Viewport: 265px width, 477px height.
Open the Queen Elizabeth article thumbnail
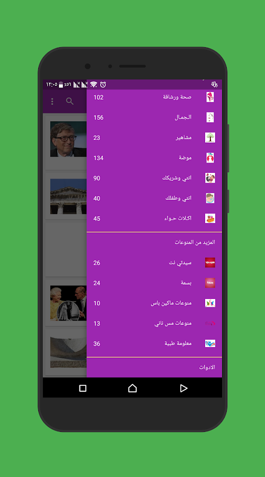tap(68, 303)
